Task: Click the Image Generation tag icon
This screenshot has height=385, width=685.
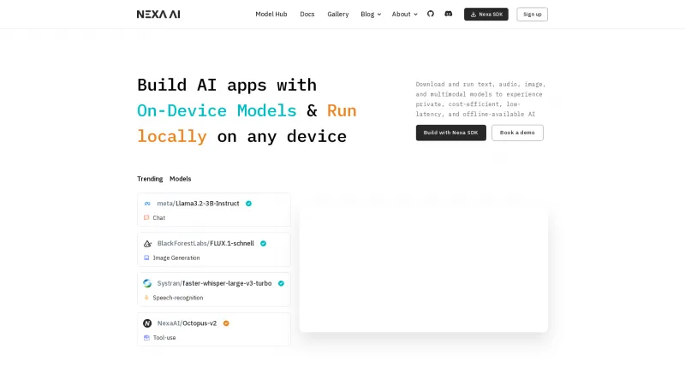Action: click(x=146, y=258)
